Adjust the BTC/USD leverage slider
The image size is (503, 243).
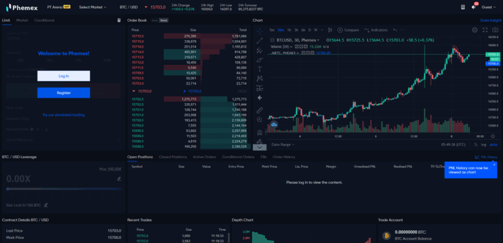point(64,189)
